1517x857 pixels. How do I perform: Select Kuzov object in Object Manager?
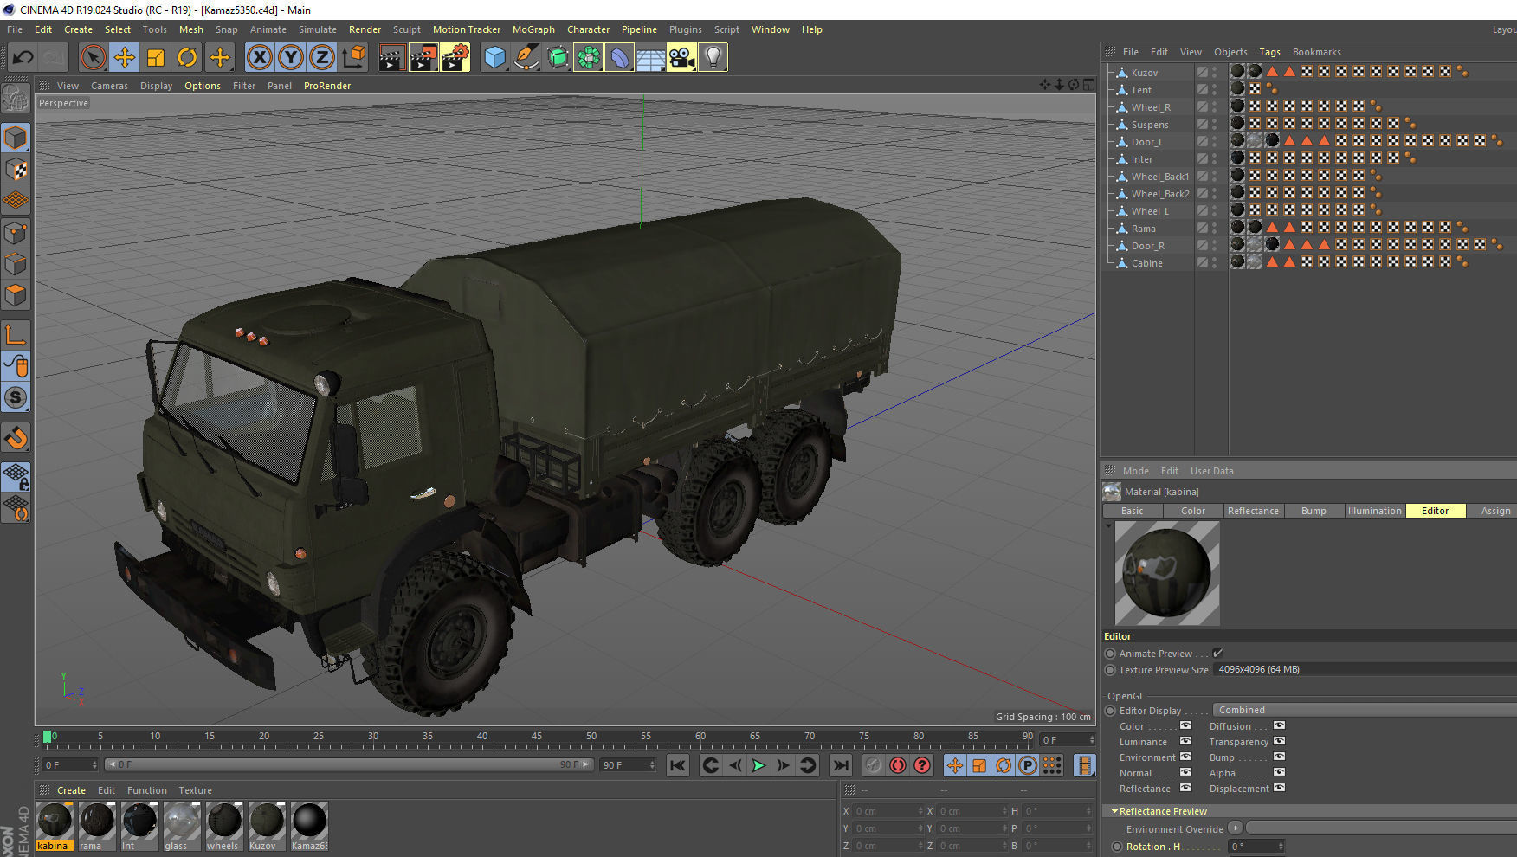1144,73
